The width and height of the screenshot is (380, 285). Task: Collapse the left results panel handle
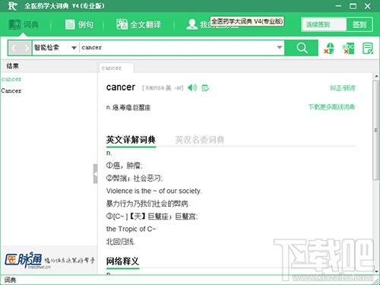(x=95, y=174)
